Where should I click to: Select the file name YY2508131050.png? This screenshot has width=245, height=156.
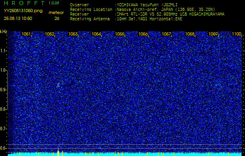click(23, 11)
